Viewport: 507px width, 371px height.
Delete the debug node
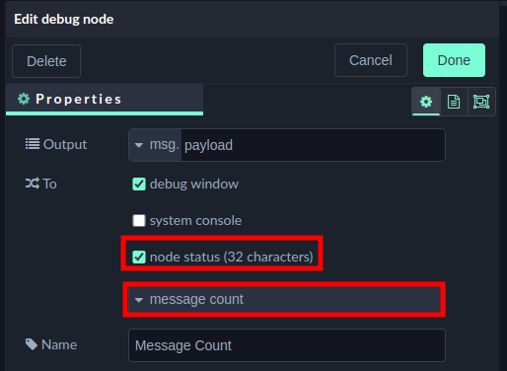[x=46, y=61]
